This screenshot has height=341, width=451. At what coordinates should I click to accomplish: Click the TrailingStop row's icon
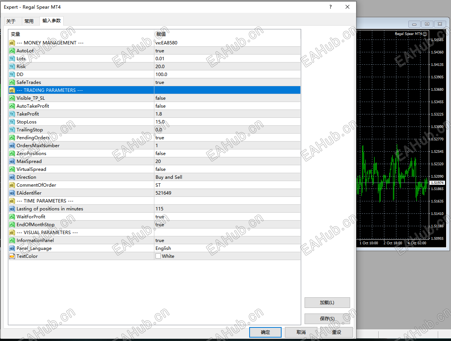[12, 130]
